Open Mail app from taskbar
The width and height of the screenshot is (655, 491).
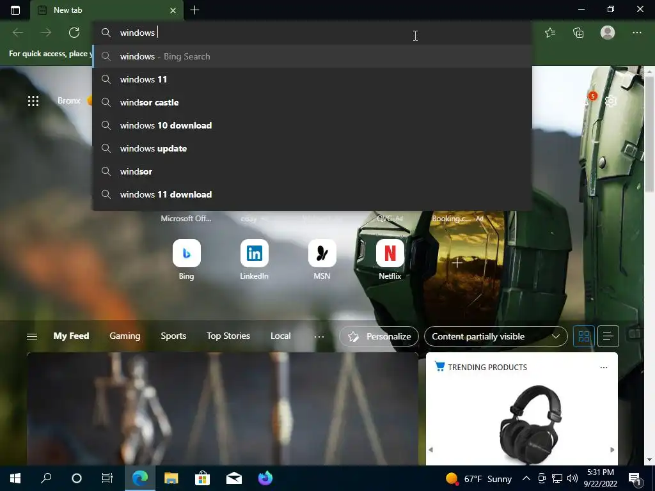[234, 478]
